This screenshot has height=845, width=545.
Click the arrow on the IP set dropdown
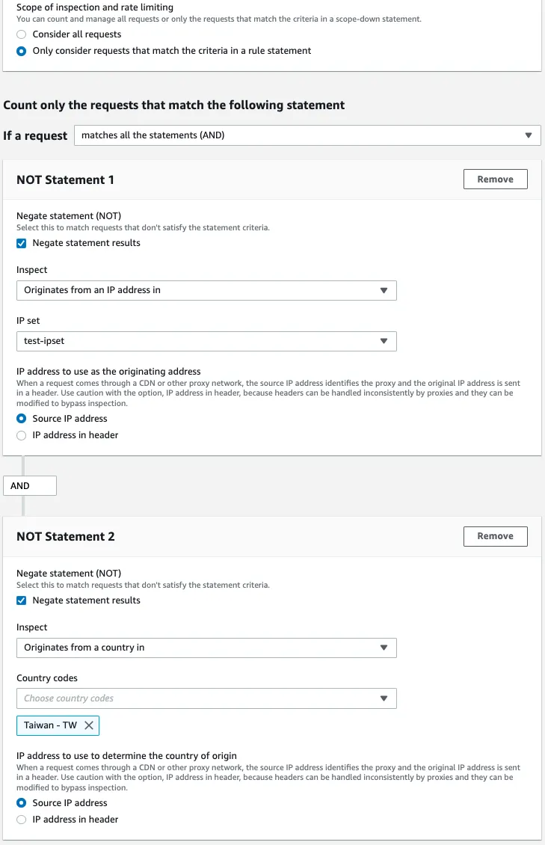tap(384, 341)
